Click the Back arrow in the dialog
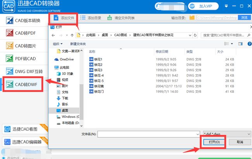This screenshot has width=252, height=159. click(x=54, y=35)
